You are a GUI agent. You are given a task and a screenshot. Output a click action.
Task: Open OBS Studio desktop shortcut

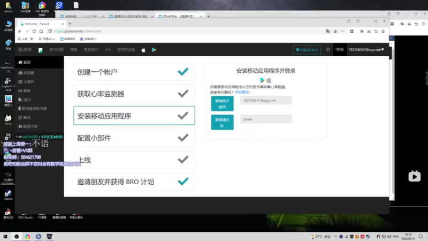coord(25,217)
